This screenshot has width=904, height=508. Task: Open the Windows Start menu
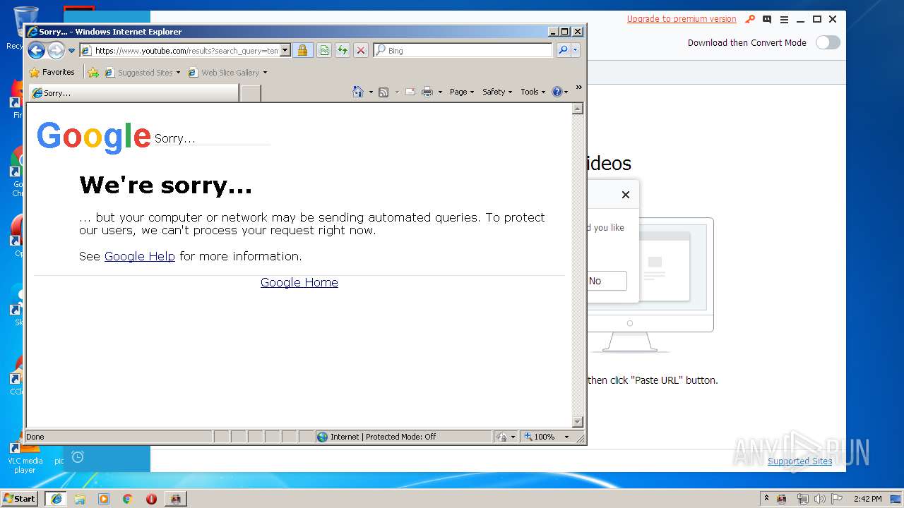[x=19, y=498]
